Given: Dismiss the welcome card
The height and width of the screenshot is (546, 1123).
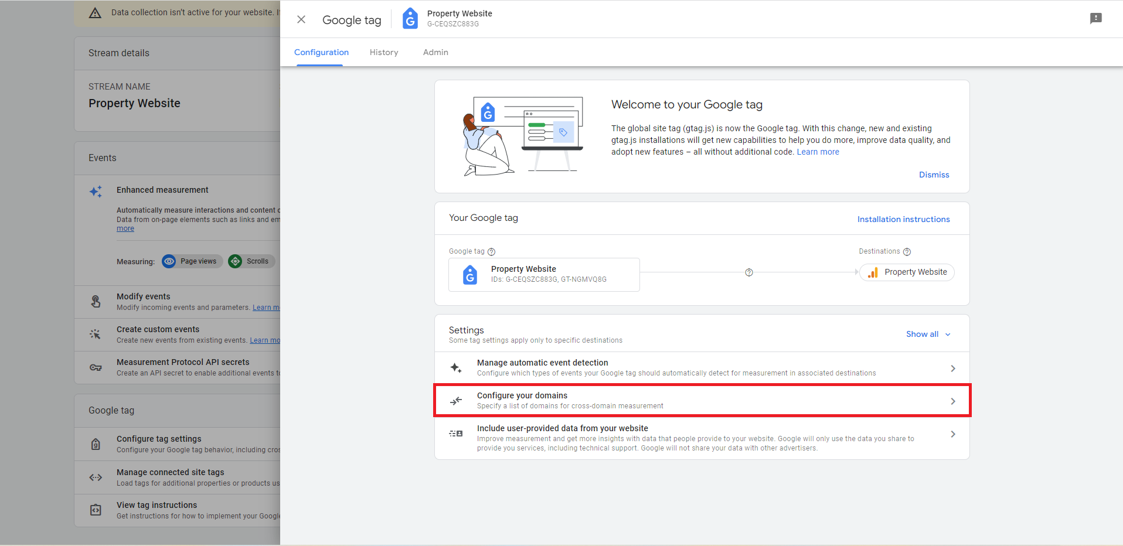Looking at the screenshot, I should coord(934,175).
